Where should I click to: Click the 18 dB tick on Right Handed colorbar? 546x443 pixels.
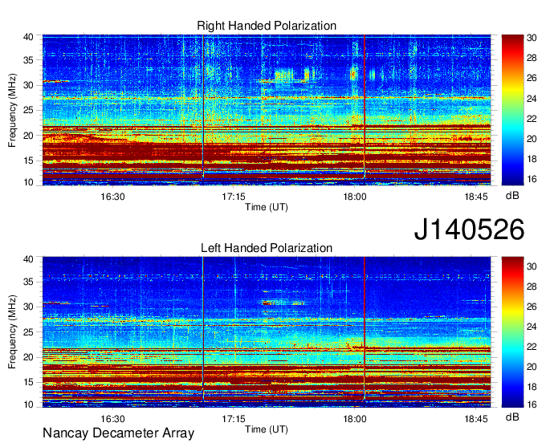click(x=532, y=160)
